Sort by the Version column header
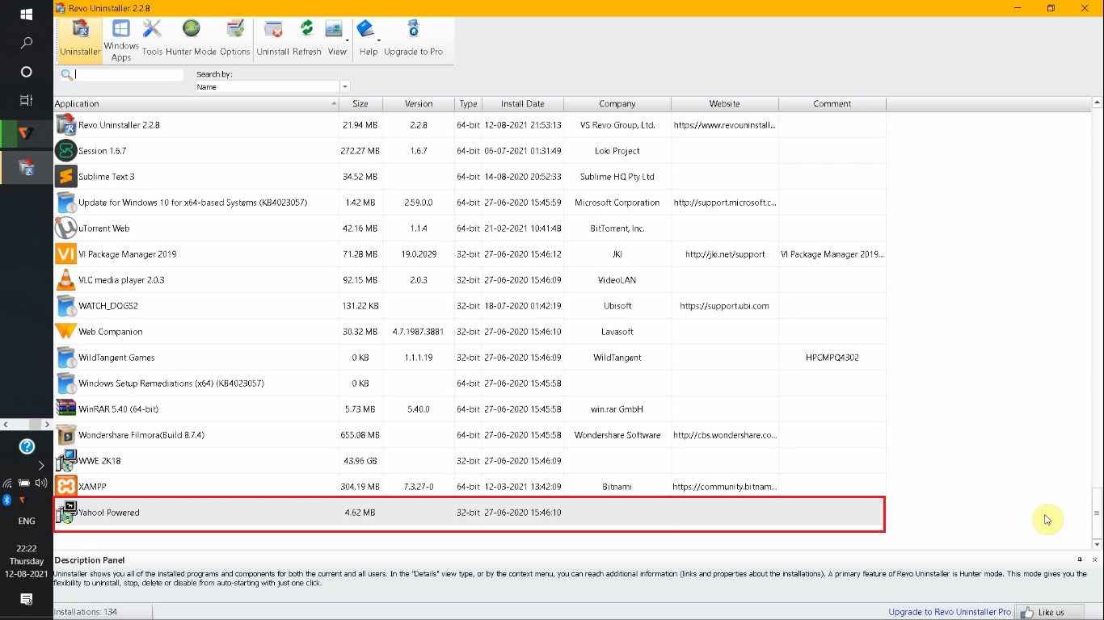Screen dimensions: 1104x620 click(x=419, y=103)
